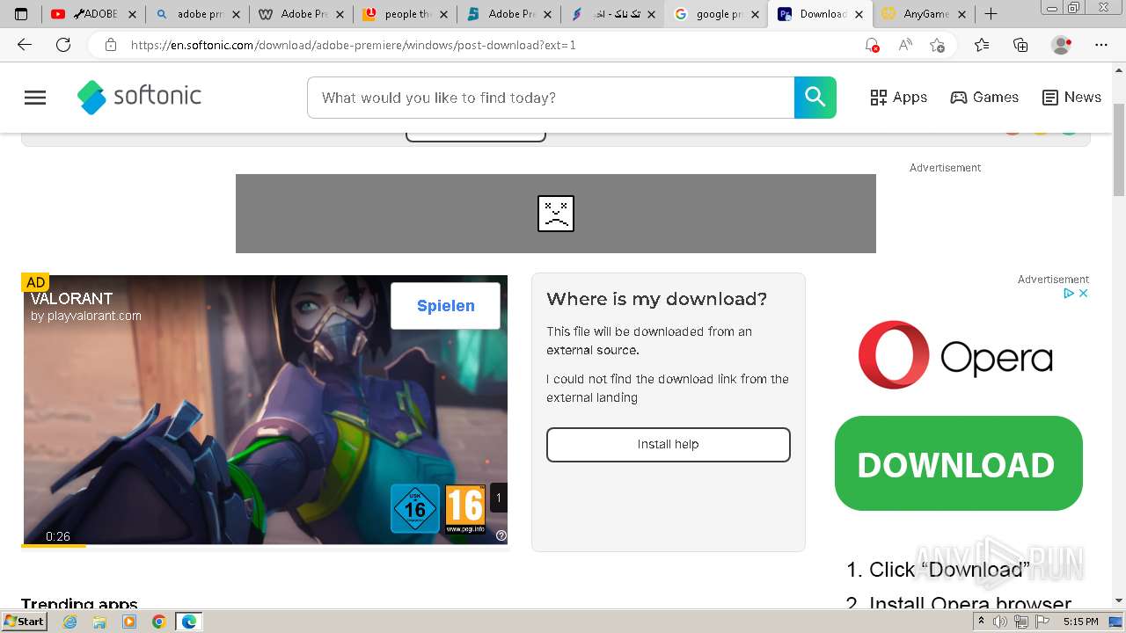Click the USK 16 rating badge
Viewport: 1126px width, 633px height.
pos(414,508)
